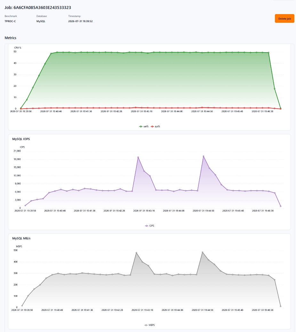The image size is (296, 332).
Task: Click the MySQL MB/s chart title
Action: point(21,238)
